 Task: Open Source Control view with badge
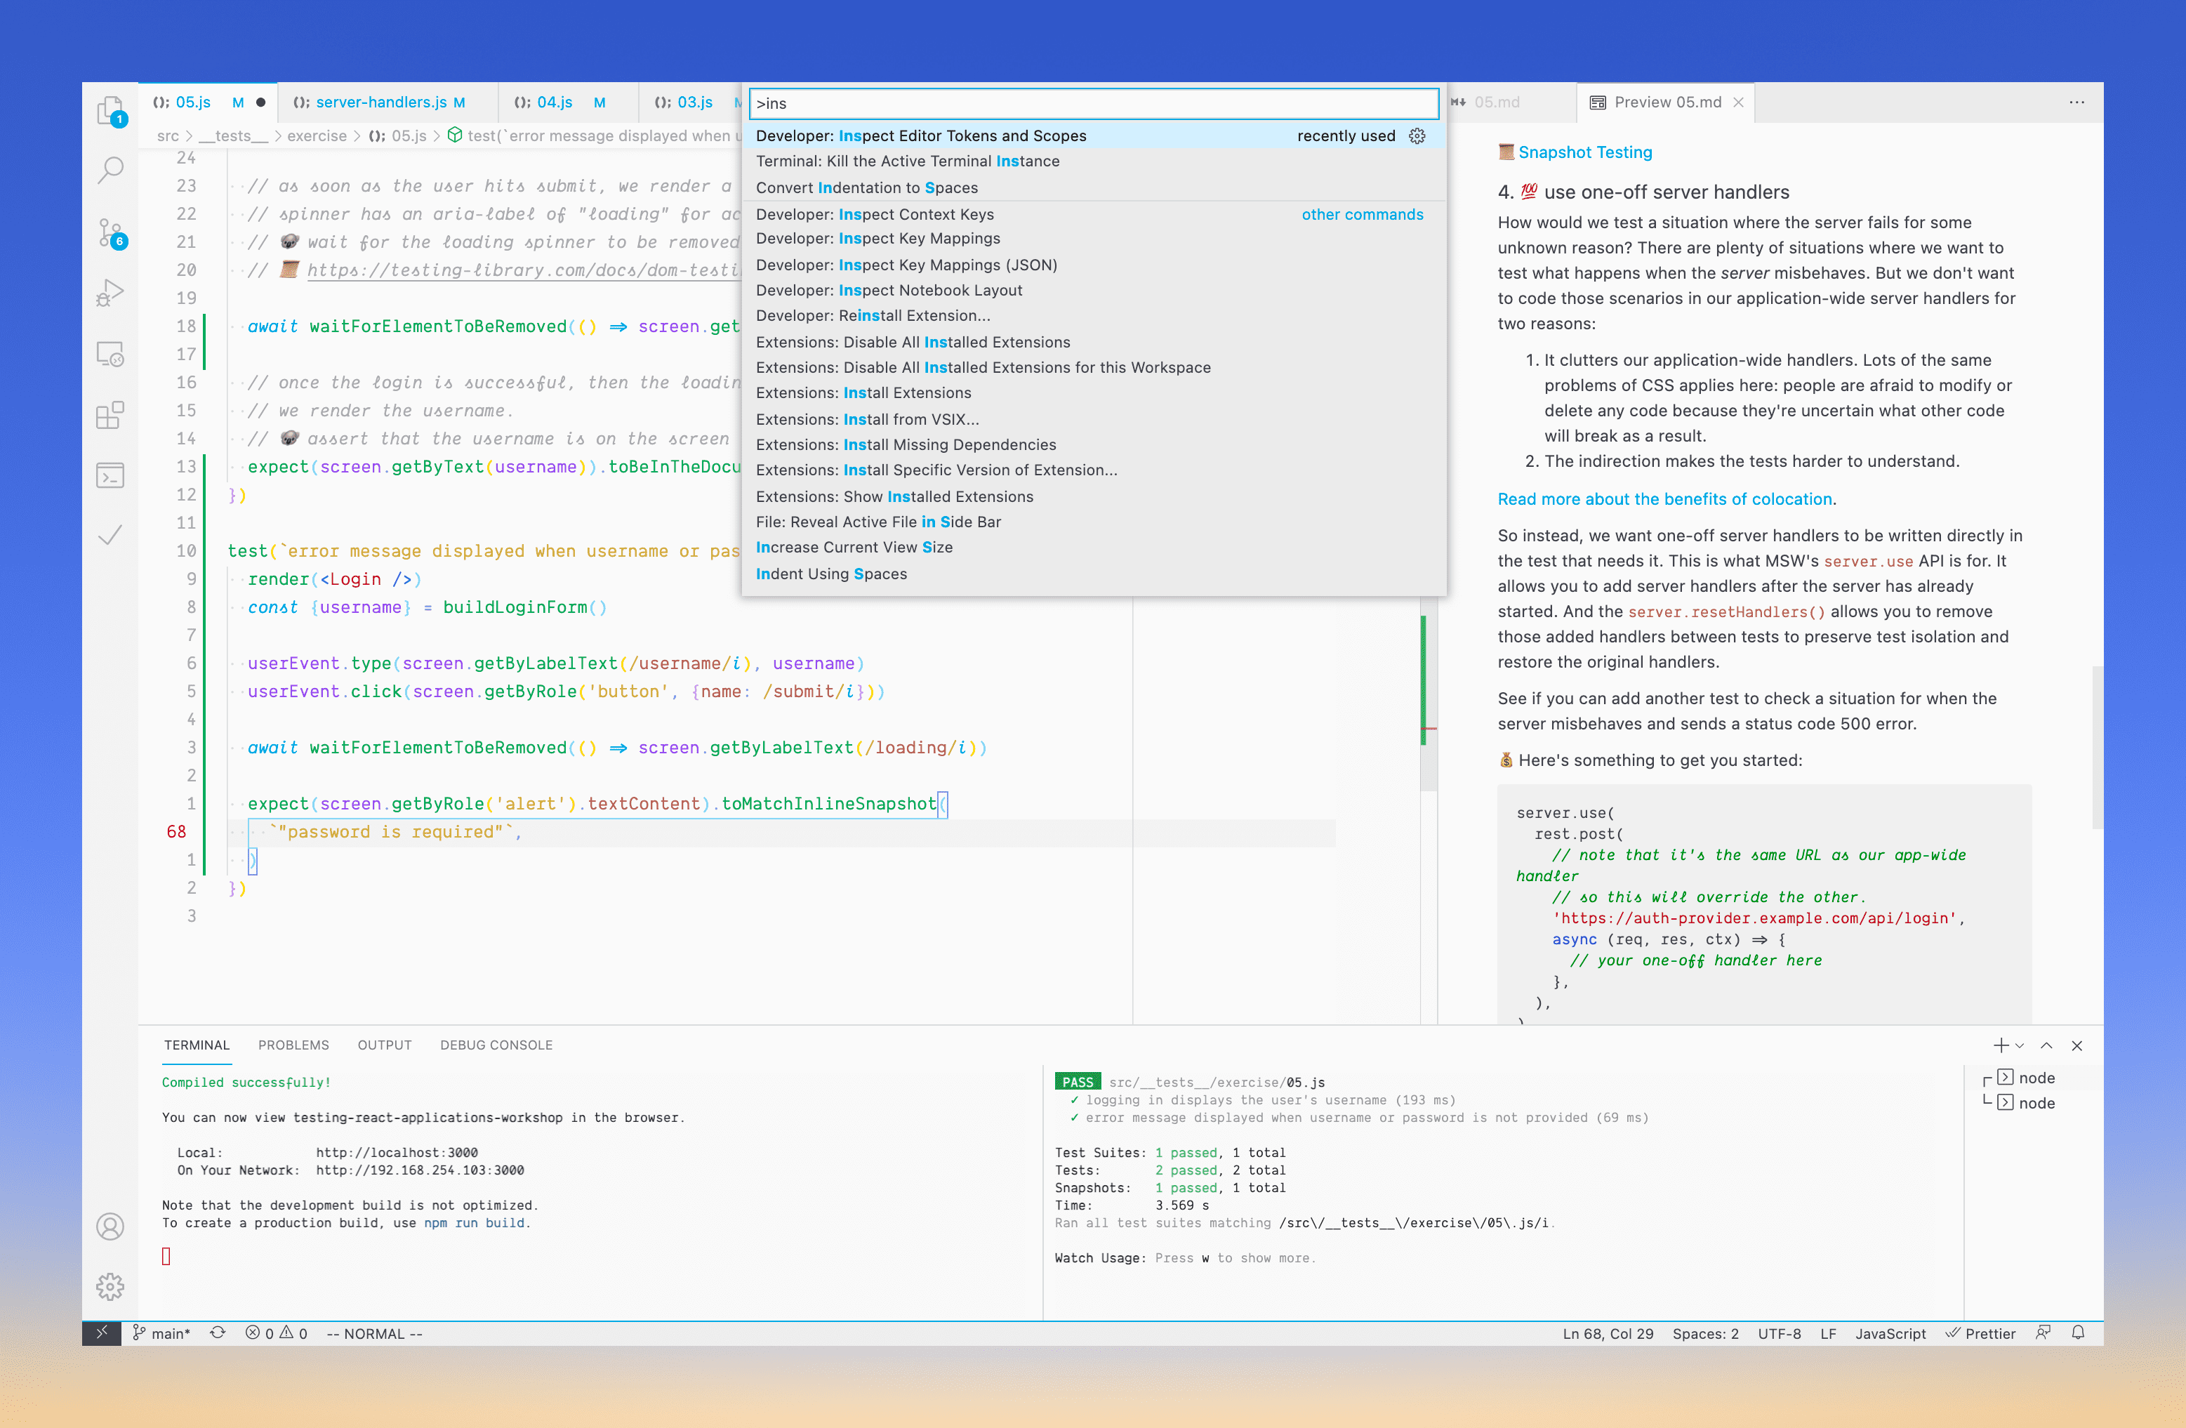(110, 233)
